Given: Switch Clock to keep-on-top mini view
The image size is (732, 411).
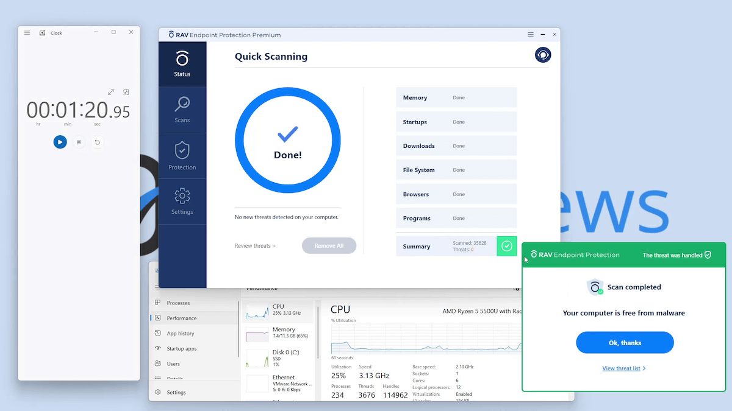Looking at the screenshot, I should click(126, 92).
